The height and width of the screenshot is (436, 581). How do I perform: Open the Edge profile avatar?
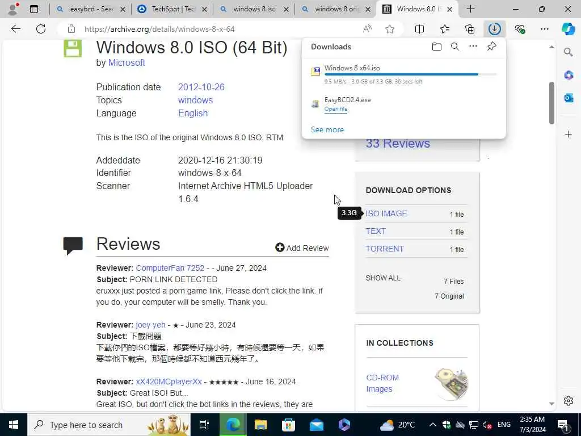13,9
